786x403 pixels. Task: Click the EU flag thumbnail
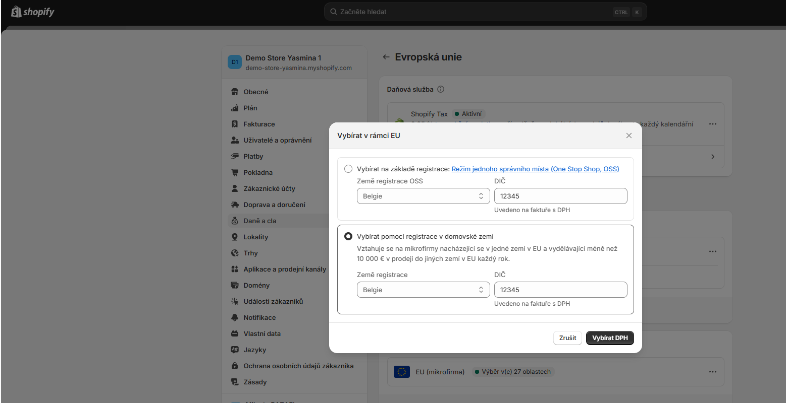[402, 372]
